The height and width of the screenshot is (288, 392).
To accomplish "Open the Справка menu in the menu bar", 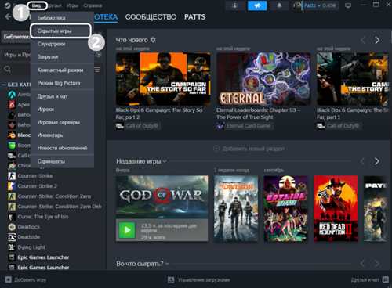I will pyautogui.click(x=93, y=5).
